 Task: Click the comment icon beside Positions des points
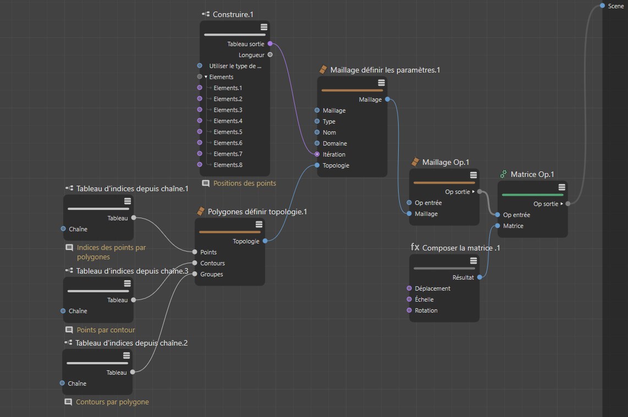pos(206,183)
